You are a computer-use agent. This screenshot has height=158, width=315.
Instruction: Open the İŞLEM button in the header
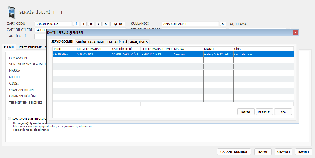(x=118, y=24)
